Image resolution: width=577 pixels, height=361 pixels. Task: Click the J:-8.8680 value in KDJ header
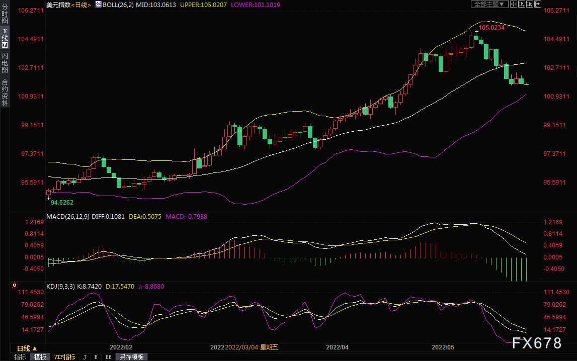(x=151, y=287)
